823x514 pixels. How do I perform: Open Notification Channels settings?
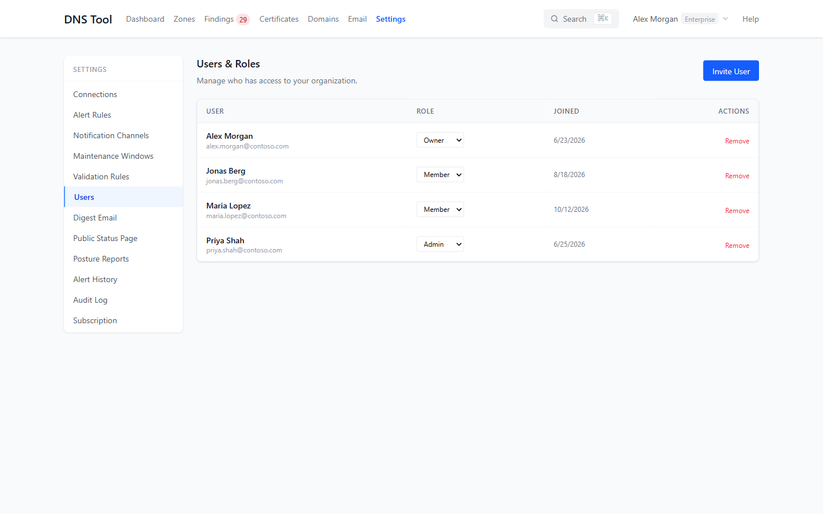pos(123,135)
